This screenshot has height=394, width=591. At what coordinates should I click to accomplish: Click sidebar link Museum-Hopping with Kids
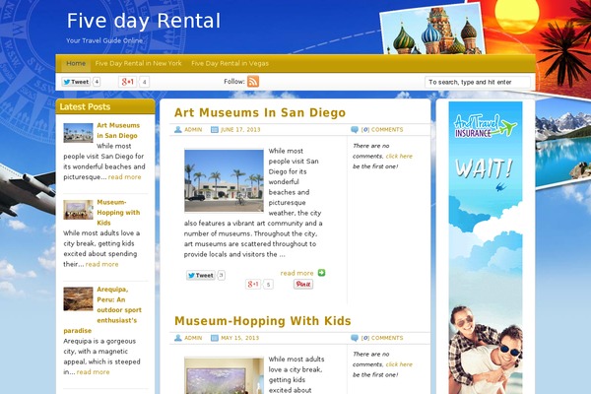(118, 213)
